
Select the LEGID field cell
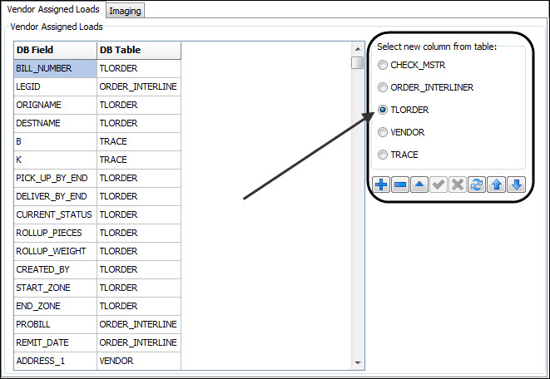coord(56,86)
